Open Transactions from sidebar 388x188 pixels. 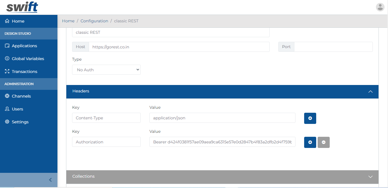pyautogui.click(x=24, y=72)
